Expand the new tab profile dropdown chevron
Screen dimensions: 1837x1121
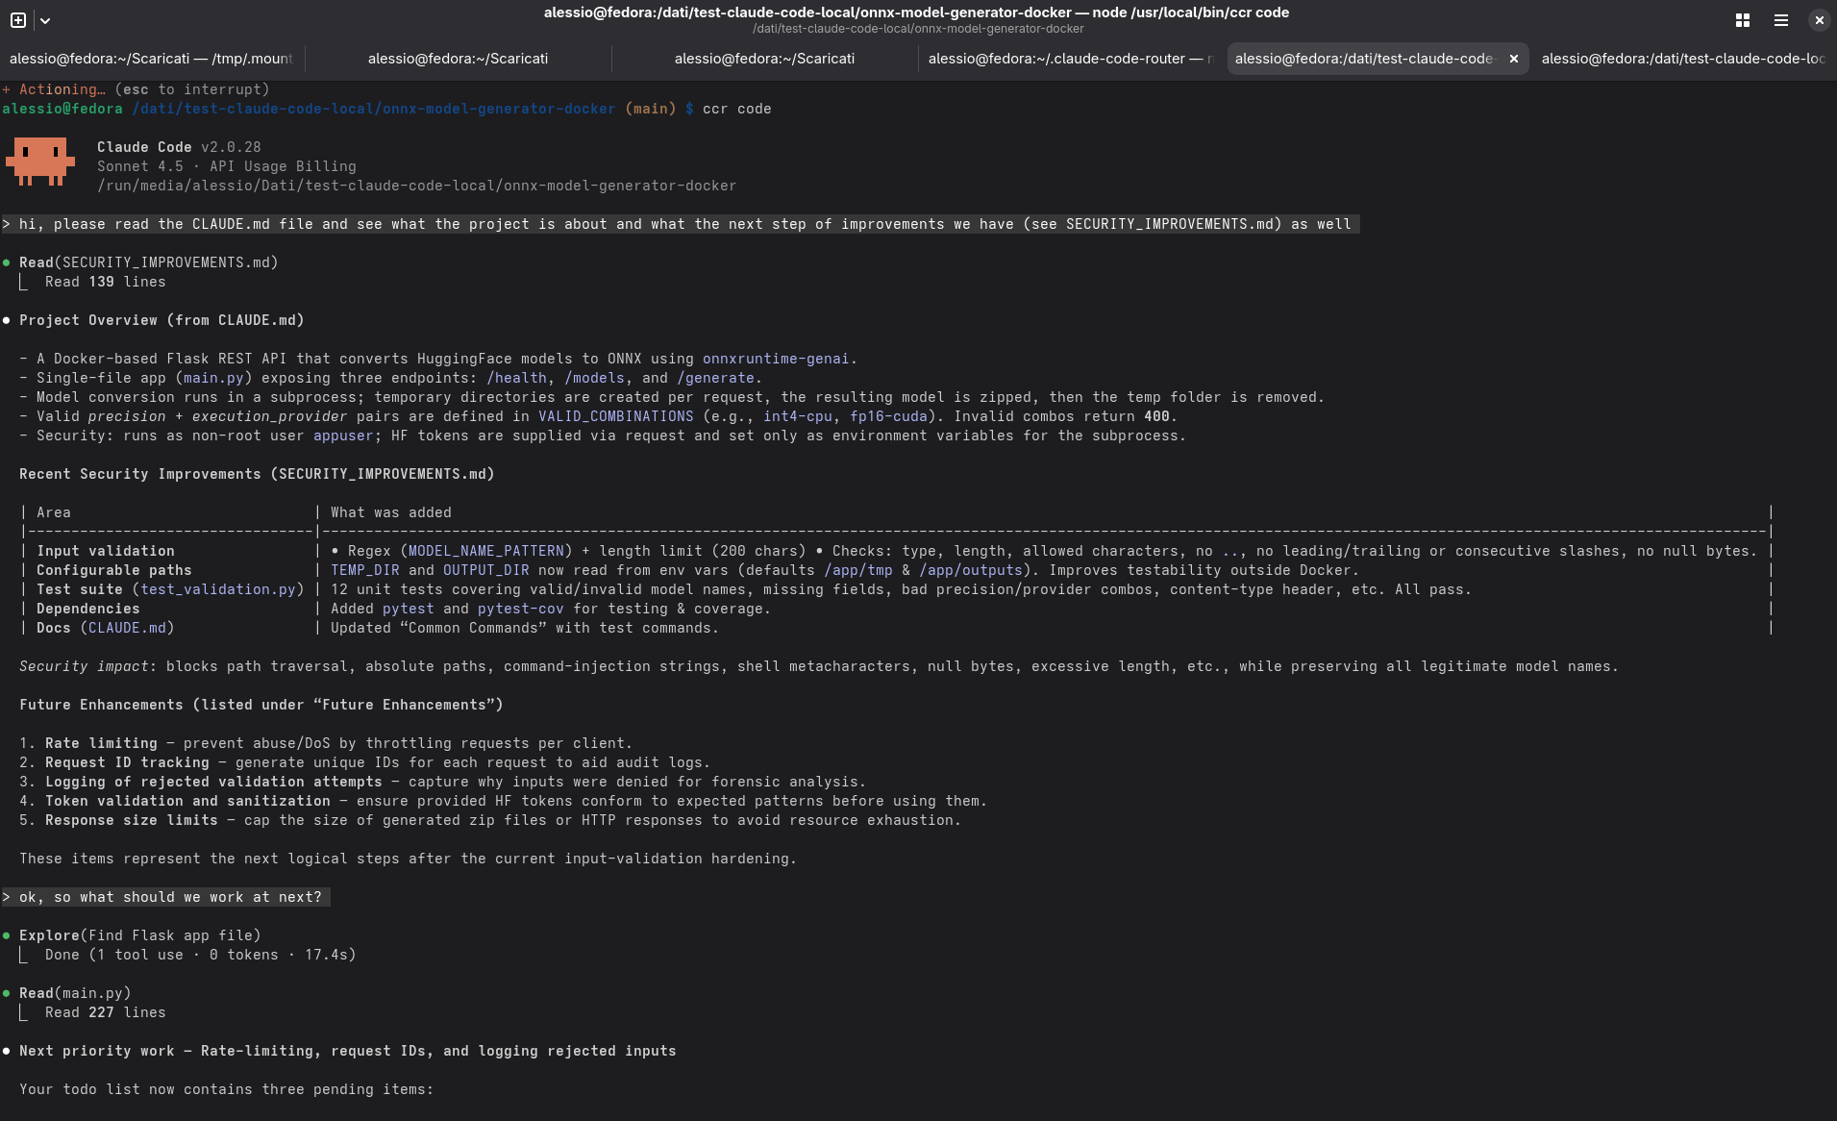click(45, 20)
